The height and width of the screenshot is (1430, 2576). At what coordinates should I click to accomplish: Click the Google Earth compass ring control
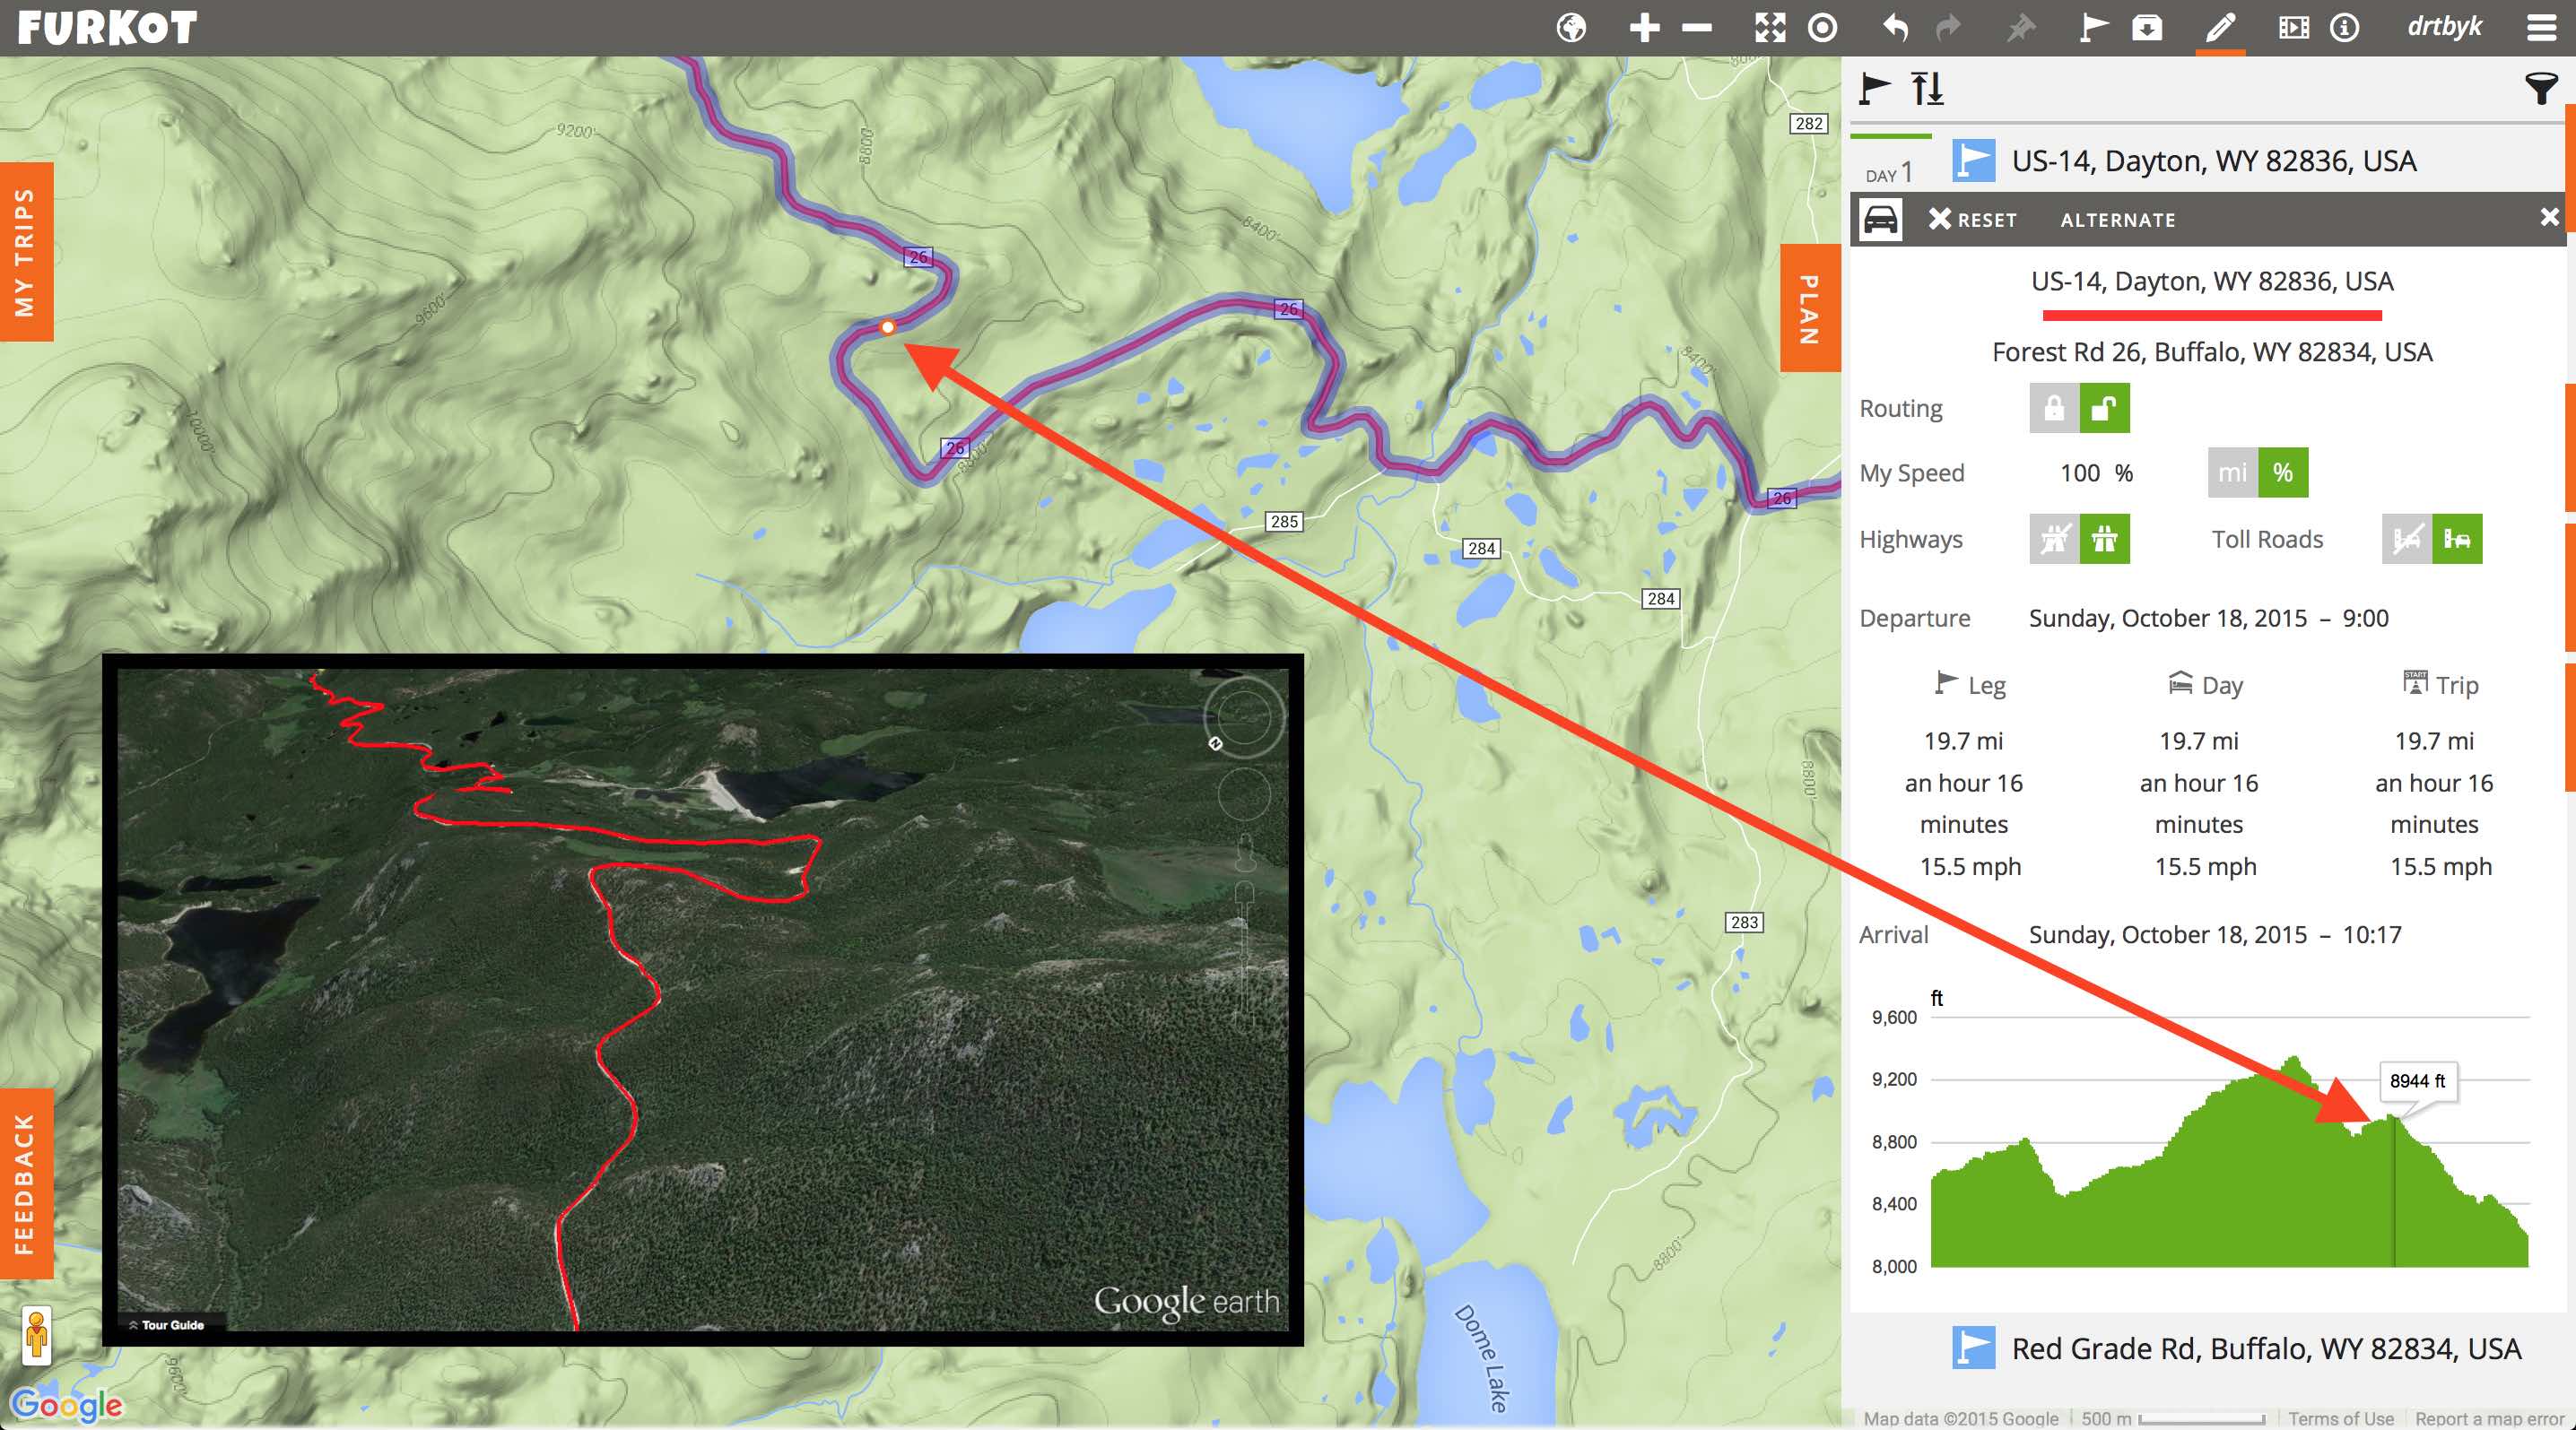[1244, 716]
